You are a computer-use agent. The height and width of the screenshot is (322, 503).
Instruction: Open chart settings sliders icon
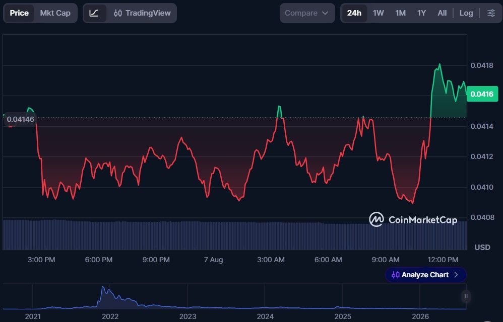[x=491, y=13]
